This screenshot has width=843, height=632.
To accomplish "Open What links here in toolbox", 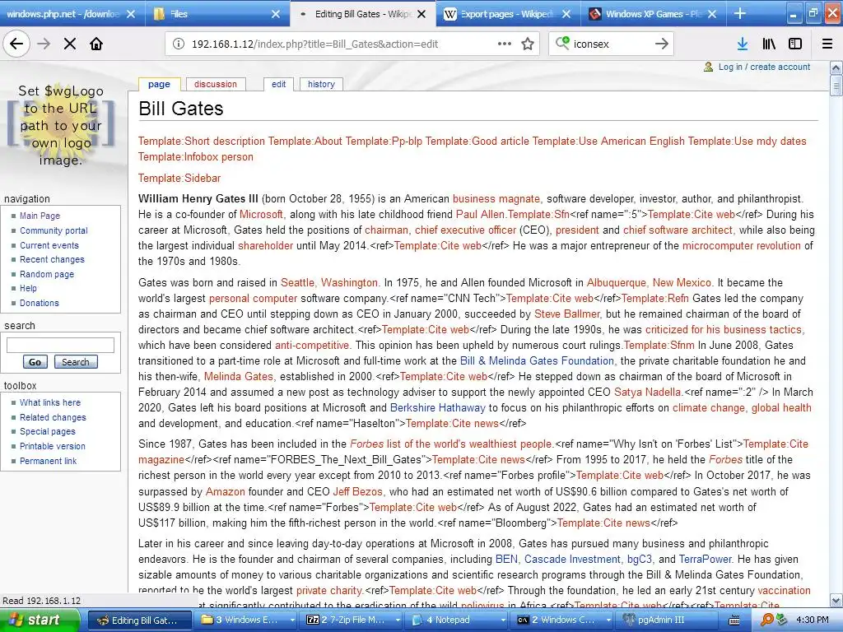I will point(50,402).
